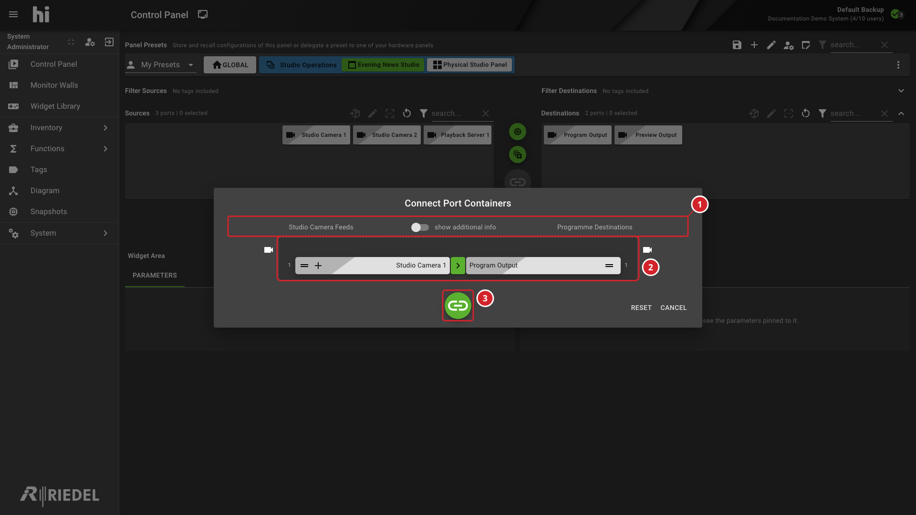916x515 pixels.
Task: Click the RESET button in the dialog
Action: coord(641,308)
